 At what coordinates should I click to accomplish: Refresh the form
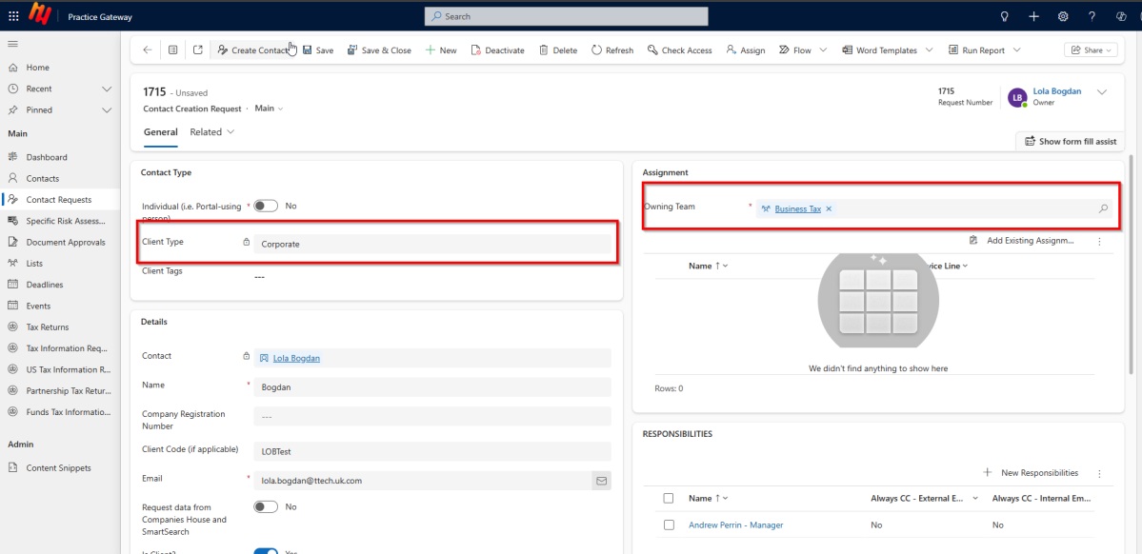click(x=611, y=50)
